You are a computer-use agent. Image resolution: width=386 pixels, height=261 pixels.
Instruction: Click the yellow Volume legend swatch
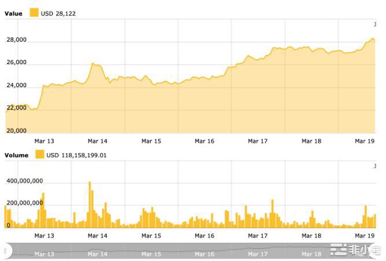click(x=39, y=155)
